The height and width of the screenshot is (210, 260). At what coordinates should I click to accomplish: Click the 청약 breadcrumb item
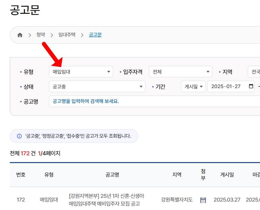[x=41, y=35]
